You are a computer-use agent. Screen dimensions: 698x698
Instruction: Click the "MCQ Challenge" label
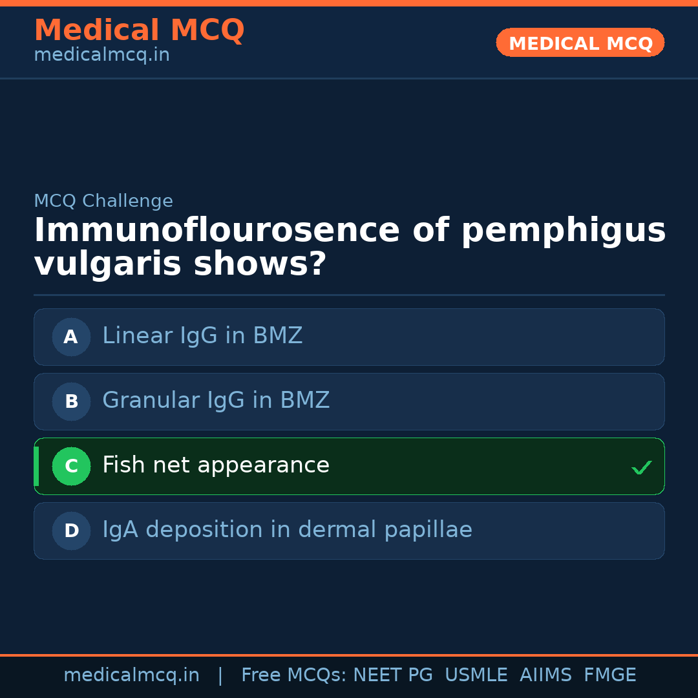(103, 202)
